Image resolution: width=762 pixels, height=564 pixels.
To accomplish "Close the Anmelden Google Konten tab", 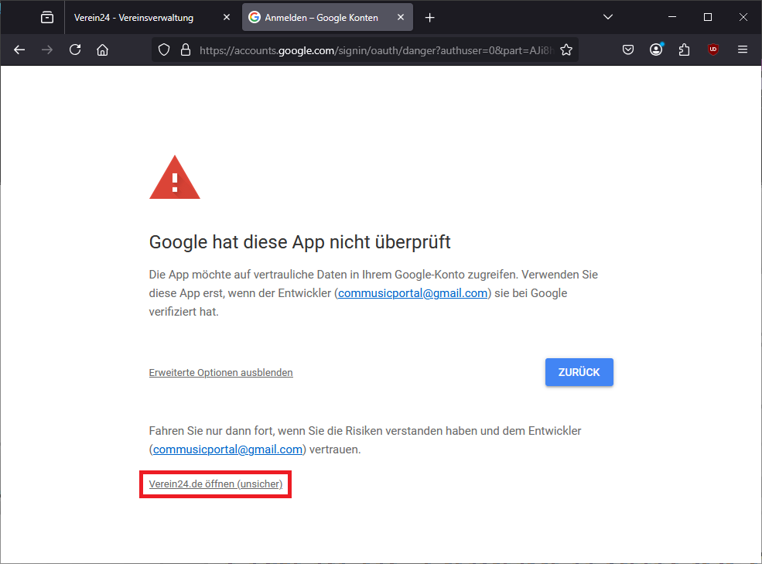I will (x=401, y=18).
